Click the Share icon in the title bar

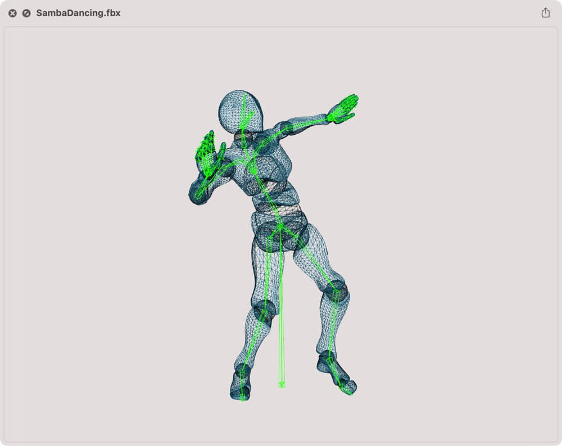[545, 13]
